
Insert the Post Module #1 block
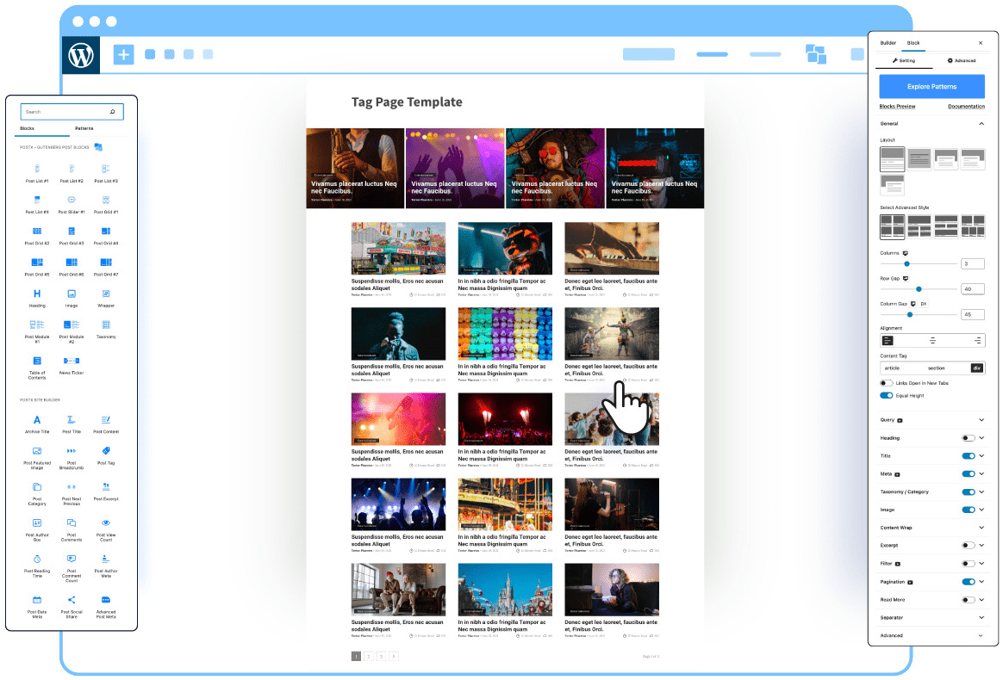click(x=37, y=331)
